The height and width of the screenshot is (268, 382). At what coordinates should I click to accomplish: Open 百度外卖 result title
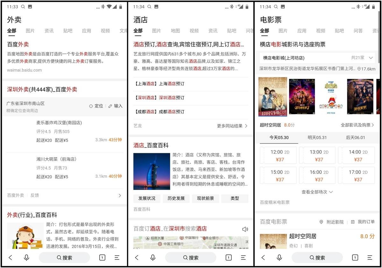18,45
